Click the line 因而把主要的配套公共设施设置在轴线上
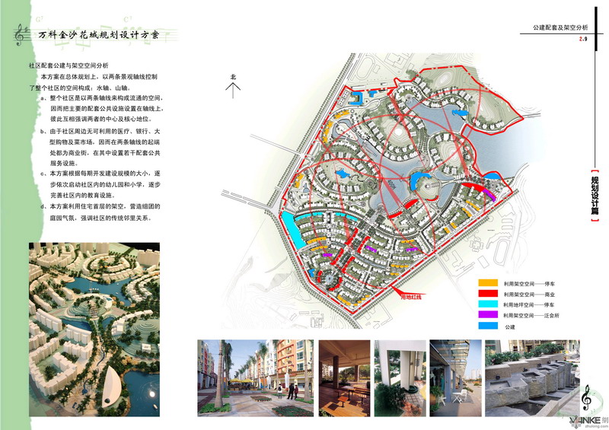The width and height of the screenshot is (609, 430). [x=107, y=109]
